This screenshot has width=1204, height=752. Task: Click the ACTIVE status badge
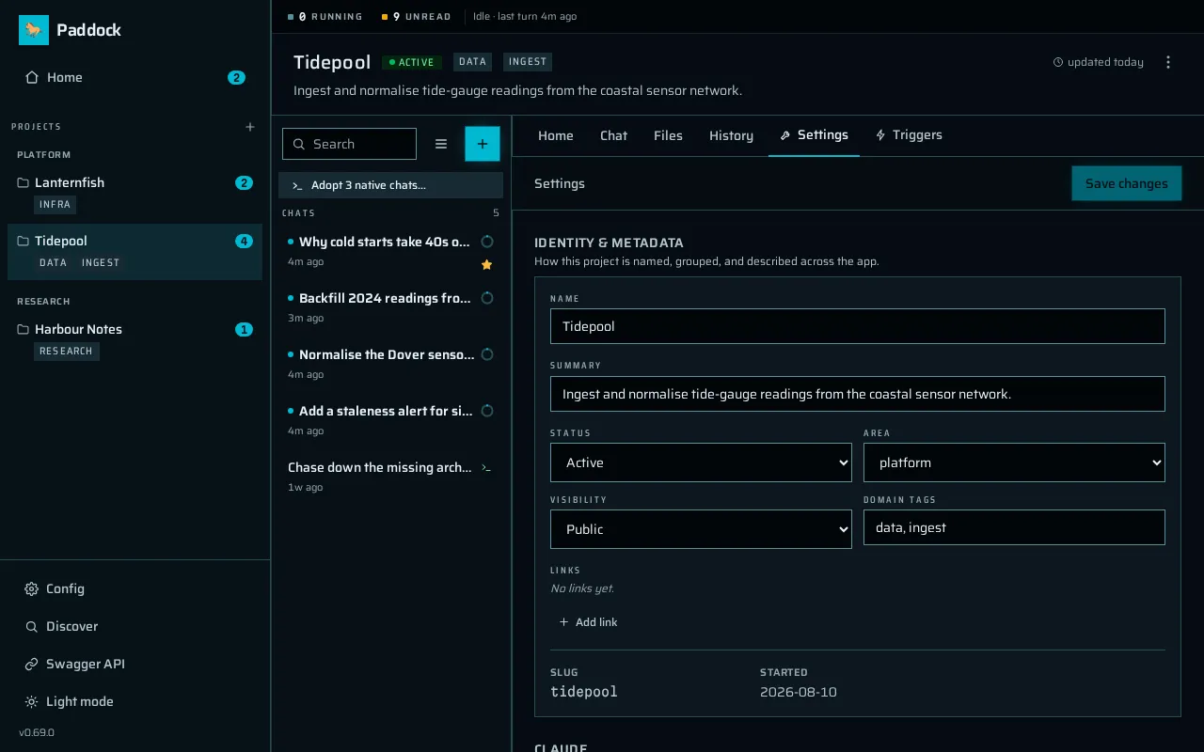click(x=411, y=62)
